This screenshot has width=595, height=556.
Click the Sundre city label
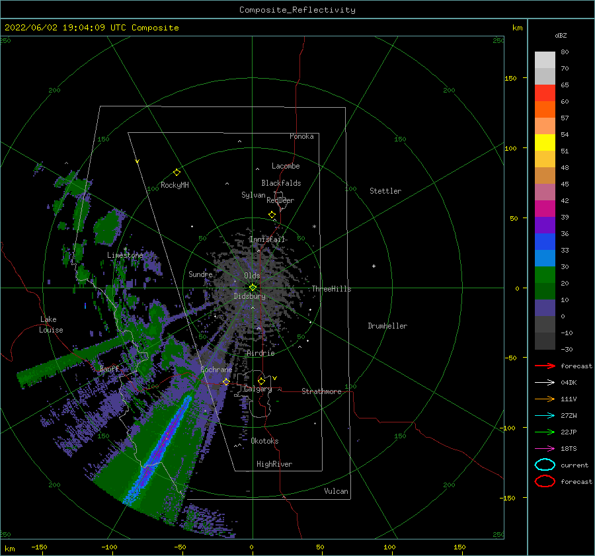coord(200,274)
